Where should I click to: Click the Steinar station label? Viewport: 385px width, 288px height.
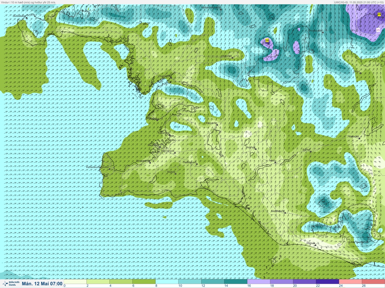point(311,243)
